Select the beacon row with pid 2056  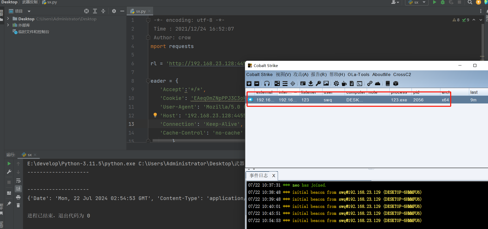tap(367, 100)
